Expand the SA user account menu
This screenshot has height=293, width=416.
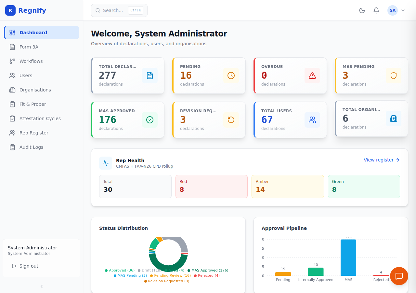point(396,10)
